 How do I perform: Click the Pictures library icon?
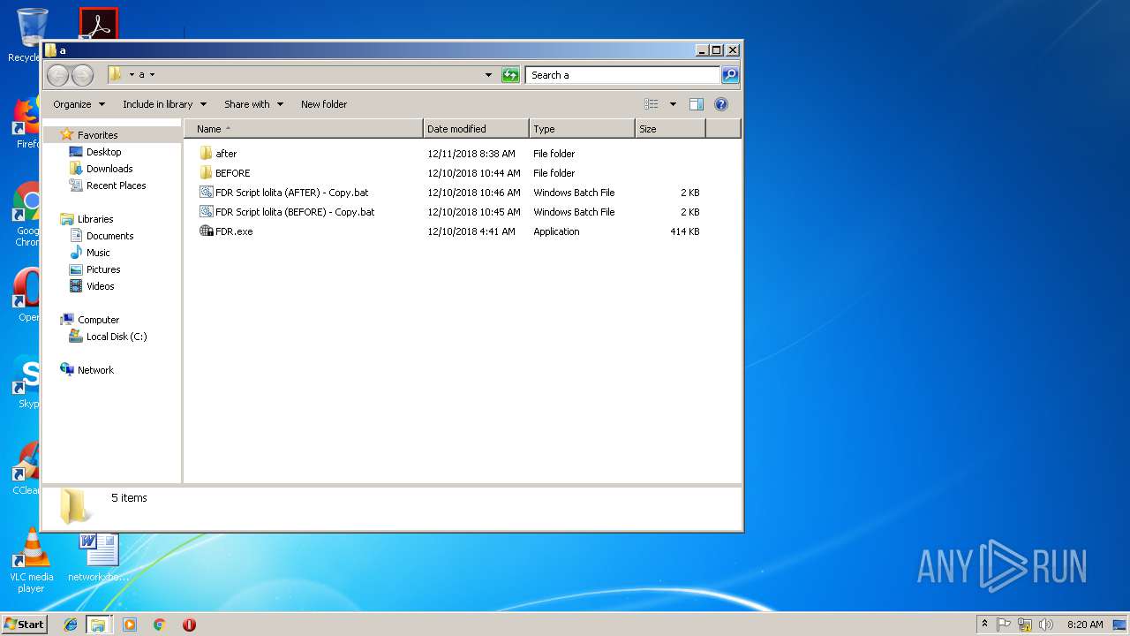pos(76,269)
